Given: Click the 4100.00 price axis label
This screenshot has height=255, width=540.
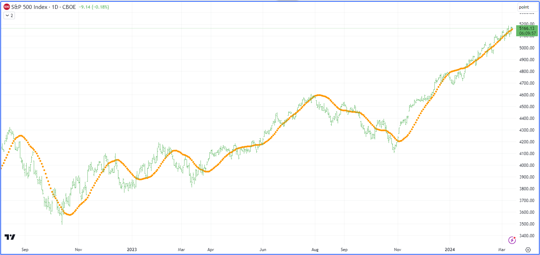Looking at the screenshot, I should pyautogui.click(x=527, y=154).
